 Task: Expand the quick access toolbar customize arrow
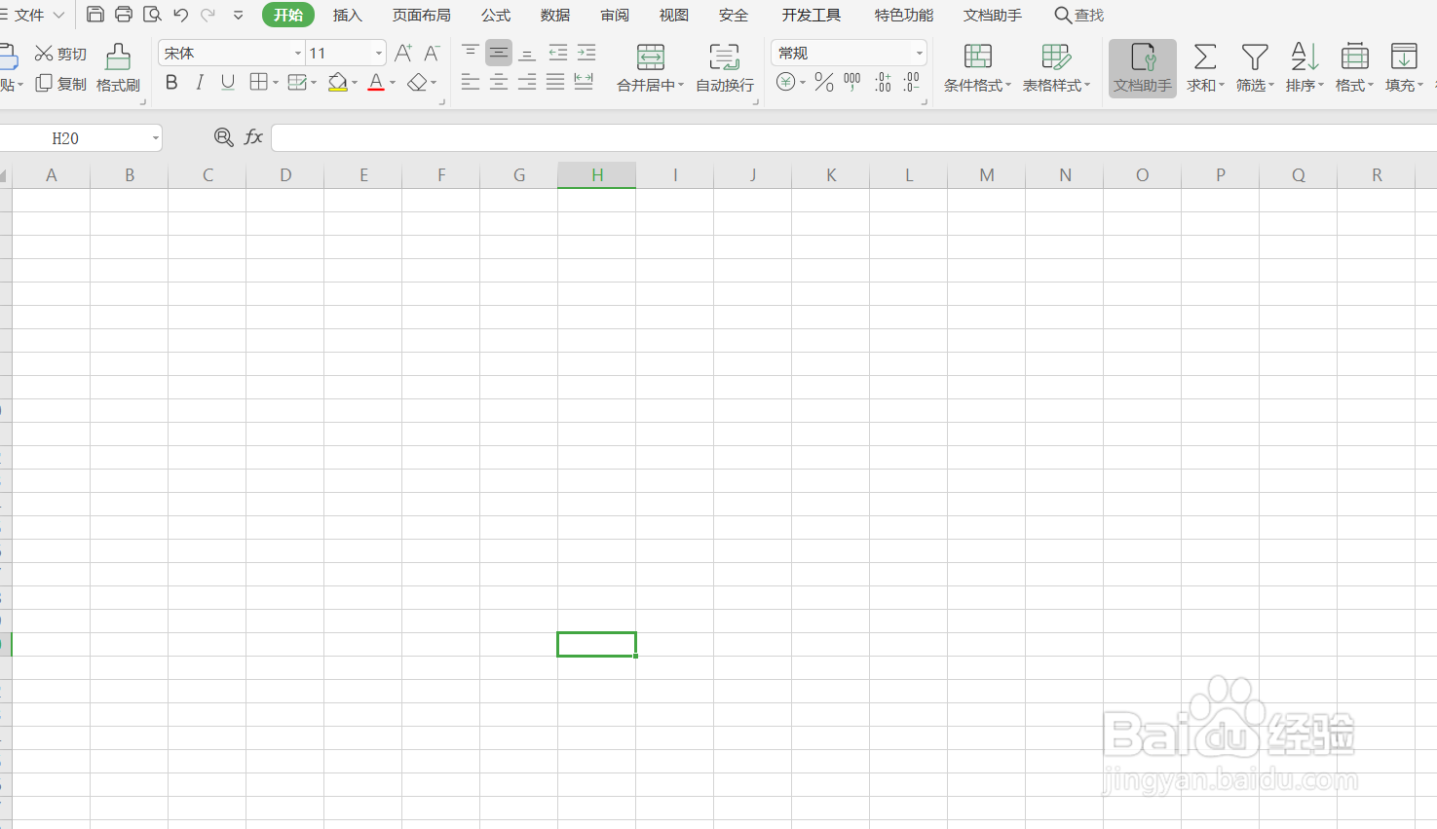(x=239, y=16)
